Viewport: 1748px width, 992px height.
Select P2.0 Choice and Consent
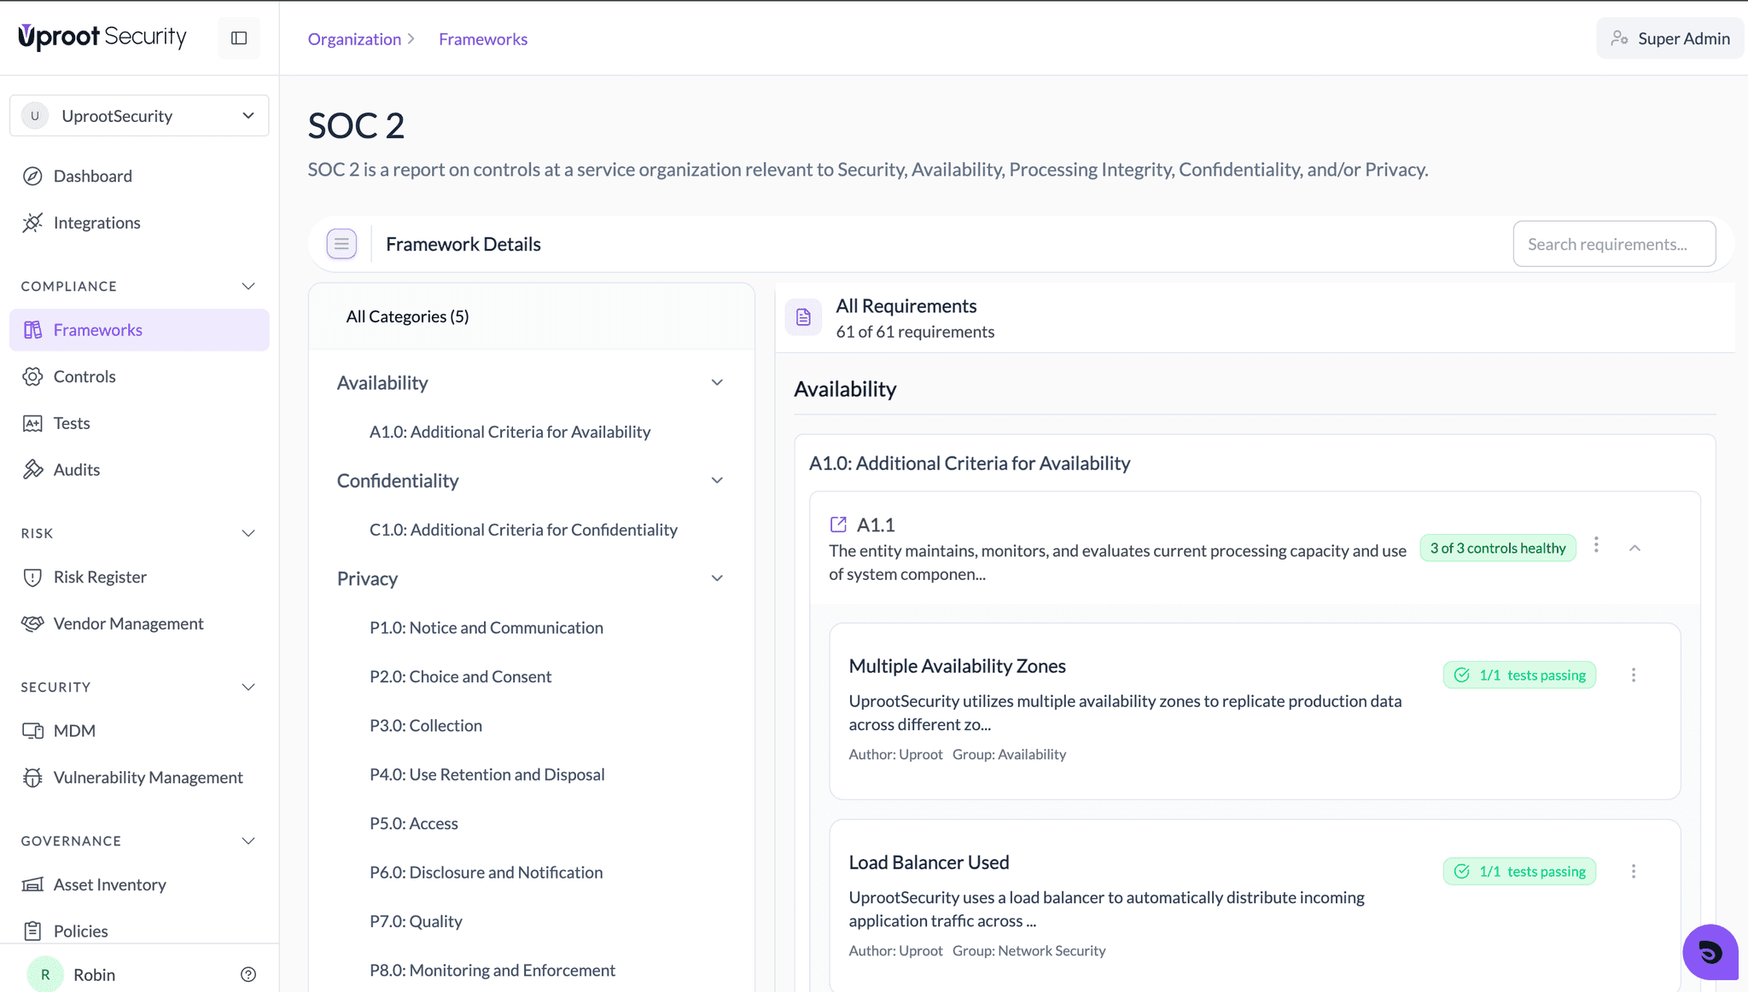tap(460, 676)
